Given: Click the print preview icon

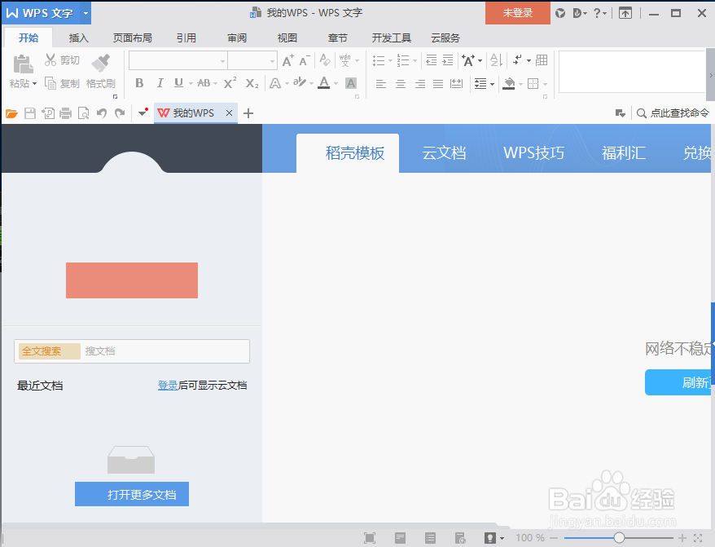Looking at the screenshot, I should [x=83, y=113].
